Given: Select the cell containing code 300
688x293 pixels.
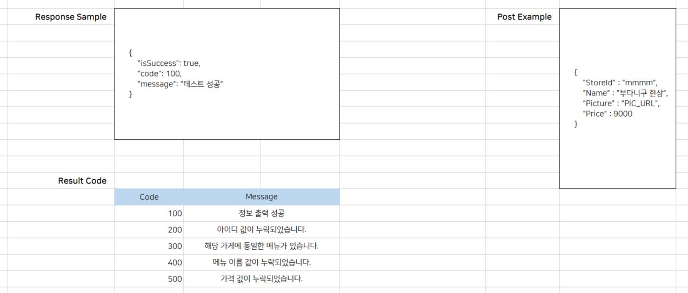Looking at the screenshot, I should click(x=149, y=246).
